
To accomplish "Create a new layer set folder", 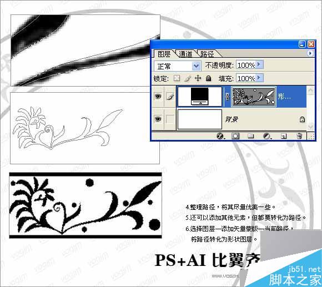I will (x=250, y=136).
